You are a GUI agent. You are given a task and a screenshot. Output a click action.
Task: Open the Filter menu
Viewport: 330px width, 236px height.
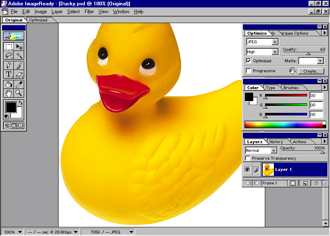pyautogui.click(x=89, y=12)
